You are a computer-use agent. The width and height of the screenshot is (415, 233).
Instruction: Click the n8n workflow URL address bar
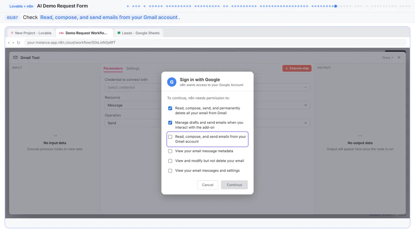click(x=215, y=42)
